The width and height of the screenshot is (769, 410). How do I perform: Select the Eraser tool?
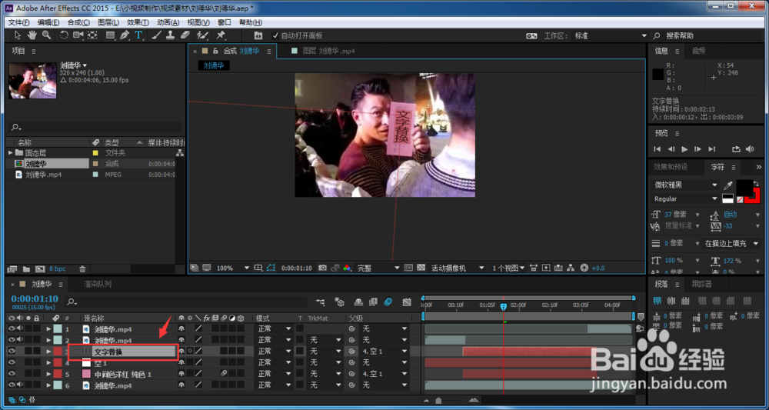(x=185, y=35)
